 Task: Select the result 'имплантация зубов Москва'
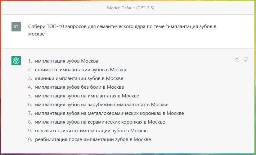(x=66, y=61)
